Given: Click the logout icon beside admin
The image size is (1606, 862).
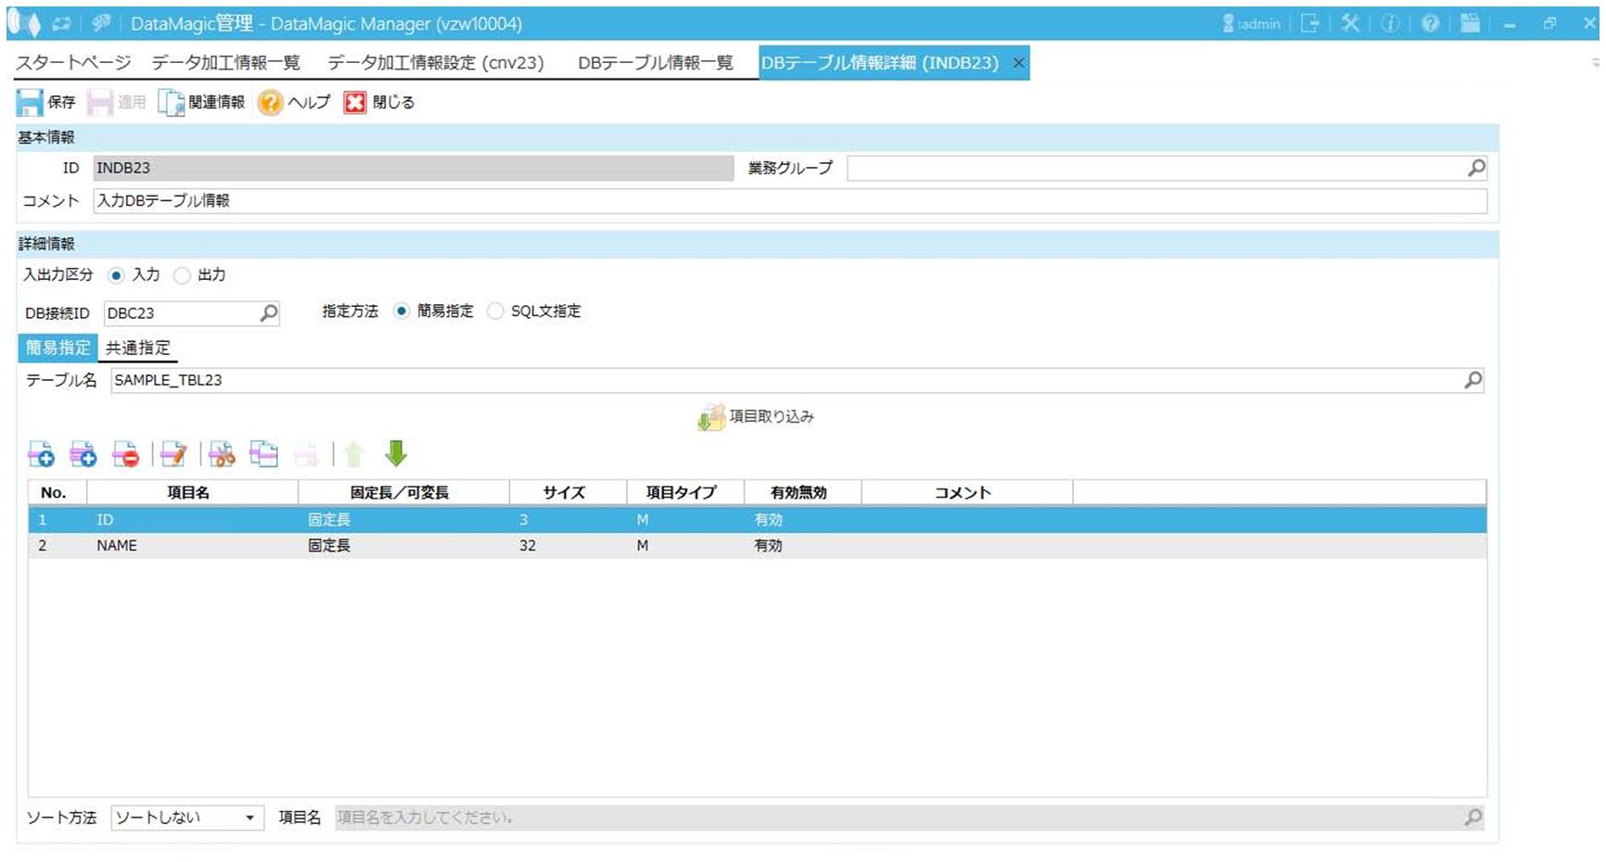Looking at the screenshot, I should tap(1309, 24).
